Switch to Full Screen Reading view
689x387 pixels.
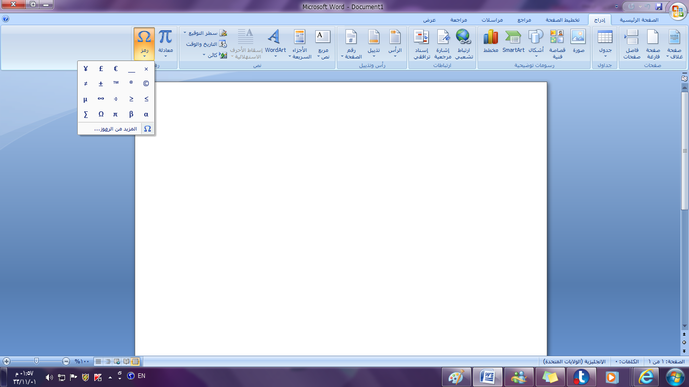click(126, 361)
